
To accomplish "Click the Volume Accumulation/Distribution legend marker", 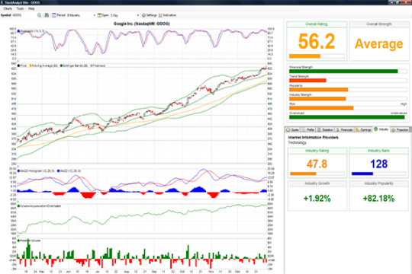I will pyautogui.click(x=18, y=206).
